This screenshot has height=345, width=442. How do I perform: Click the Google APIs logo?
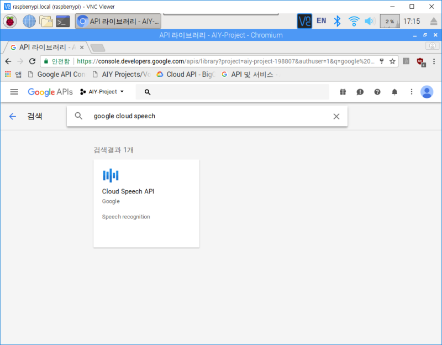click(x=50, y=92)
